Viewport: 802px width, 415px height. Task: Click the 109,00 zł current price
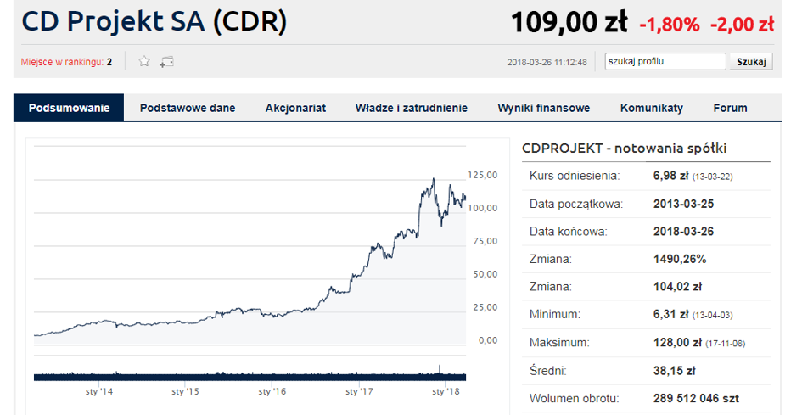click(569, 23)
